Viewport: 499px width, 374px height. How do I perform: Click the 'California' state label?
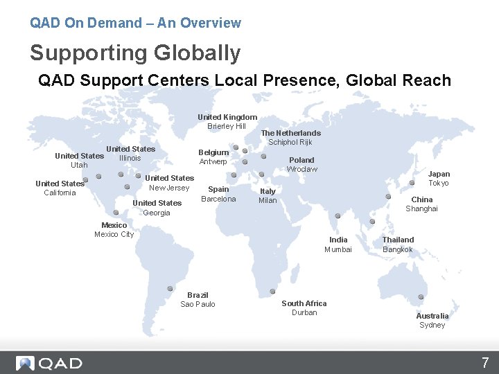60,193
